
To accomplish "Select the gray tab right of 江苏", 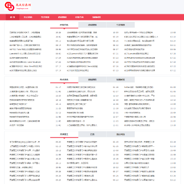I will (x=121, y=134).
